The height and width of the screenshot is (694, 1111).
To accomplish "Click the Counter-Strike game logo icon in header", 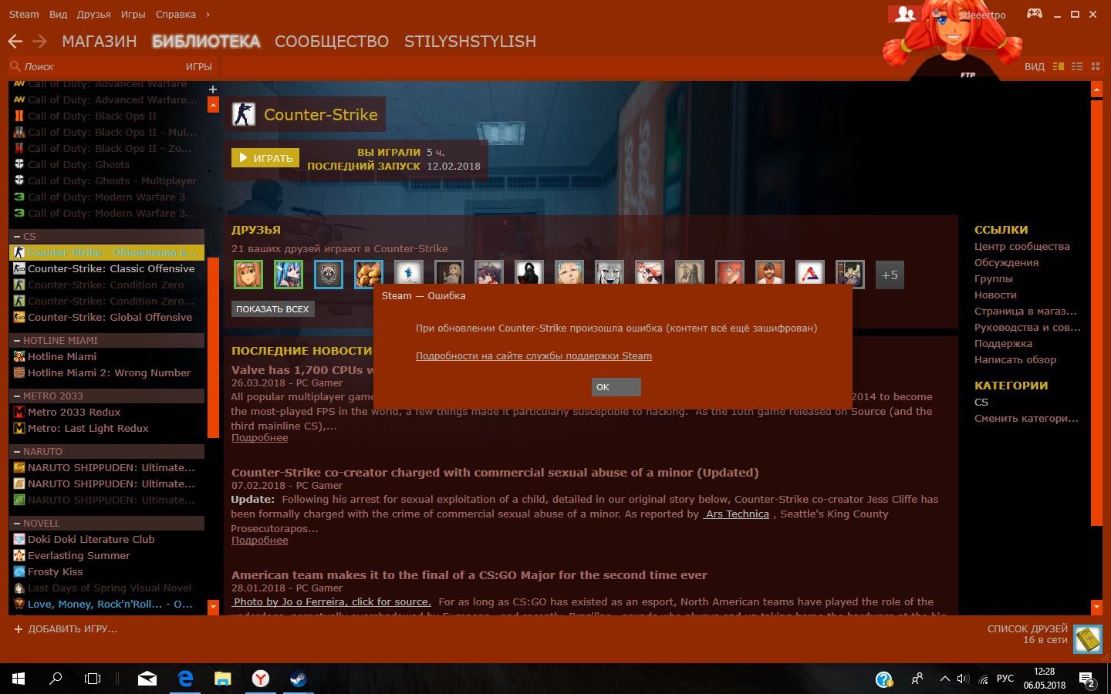I will (x=244, y=115).
